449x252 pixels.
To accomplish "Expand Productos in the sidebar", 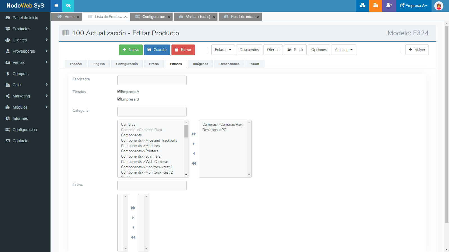I will tap(25, 29).
